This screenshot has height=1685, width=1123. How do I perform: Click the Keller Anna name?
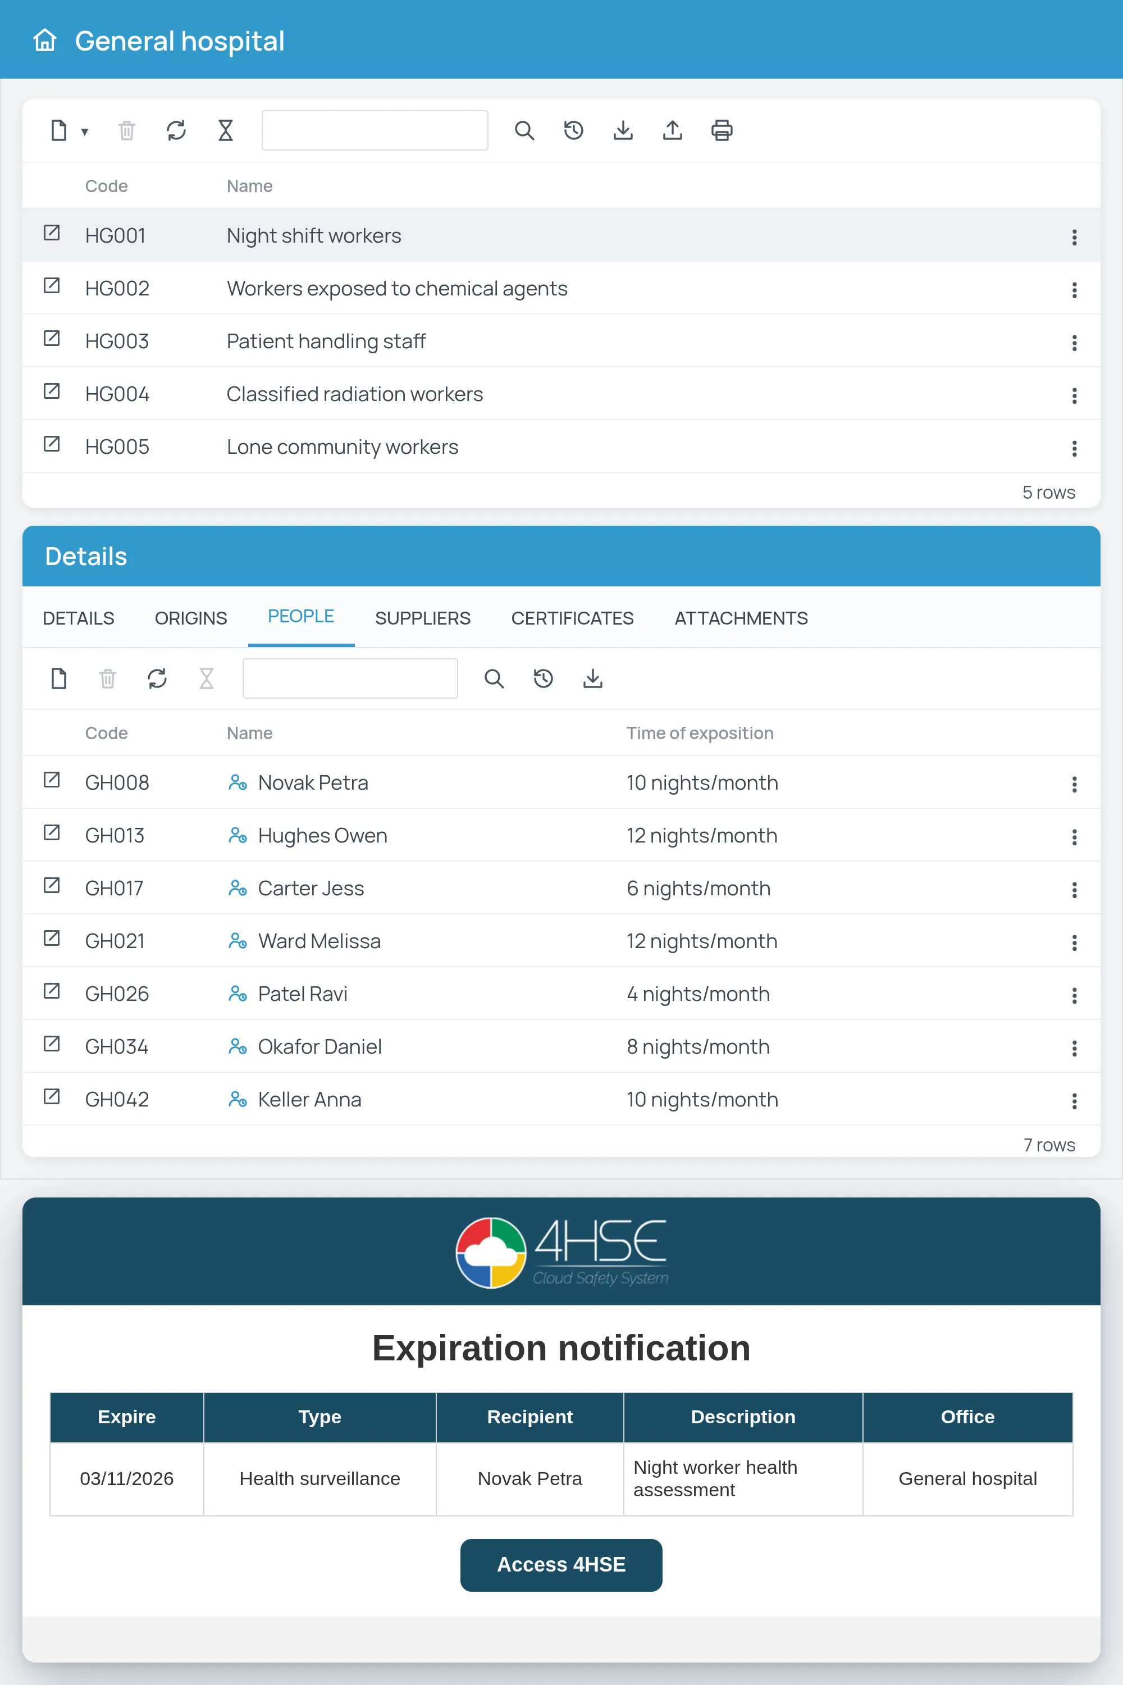click(309, 1100)
